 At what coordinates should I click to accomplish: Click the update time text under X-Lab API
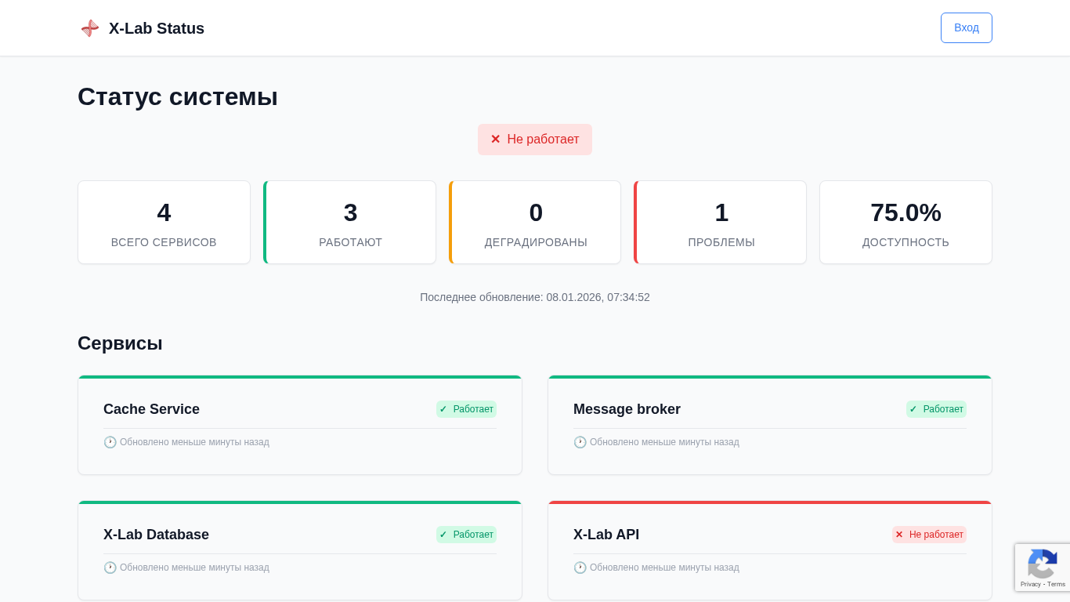(x=664, y=568)
